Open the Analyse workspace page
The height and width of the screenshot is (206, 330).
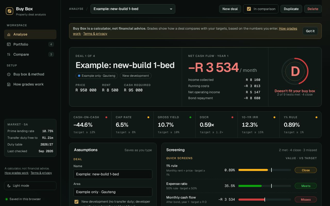(30, 34)
